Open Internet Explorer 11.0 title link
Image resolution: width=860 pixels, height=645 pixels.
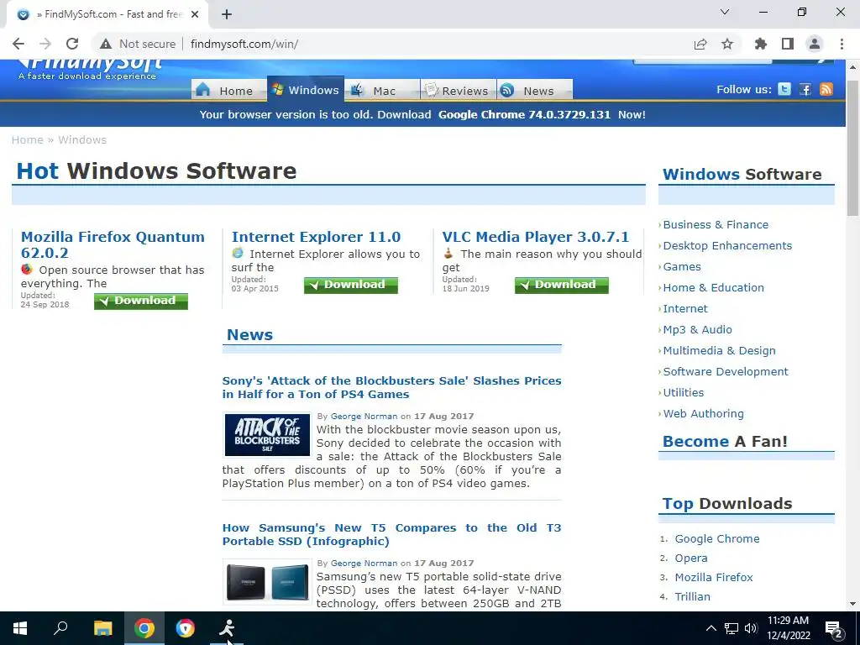316,237
